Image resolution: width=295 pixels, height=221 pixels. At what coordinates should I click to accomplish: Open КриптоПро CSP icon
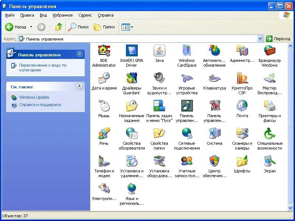click(242, 78)
